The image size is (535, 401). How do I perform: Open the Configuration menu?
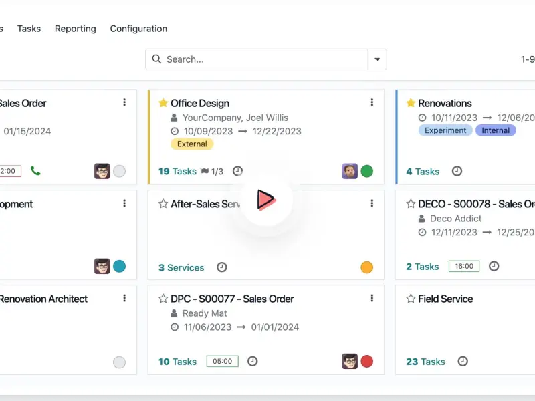coord(138,29)
